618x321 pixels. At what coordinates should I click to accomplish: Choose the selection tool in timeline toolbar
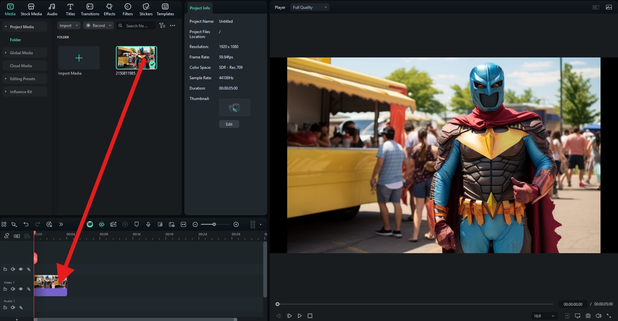point(14,224)
